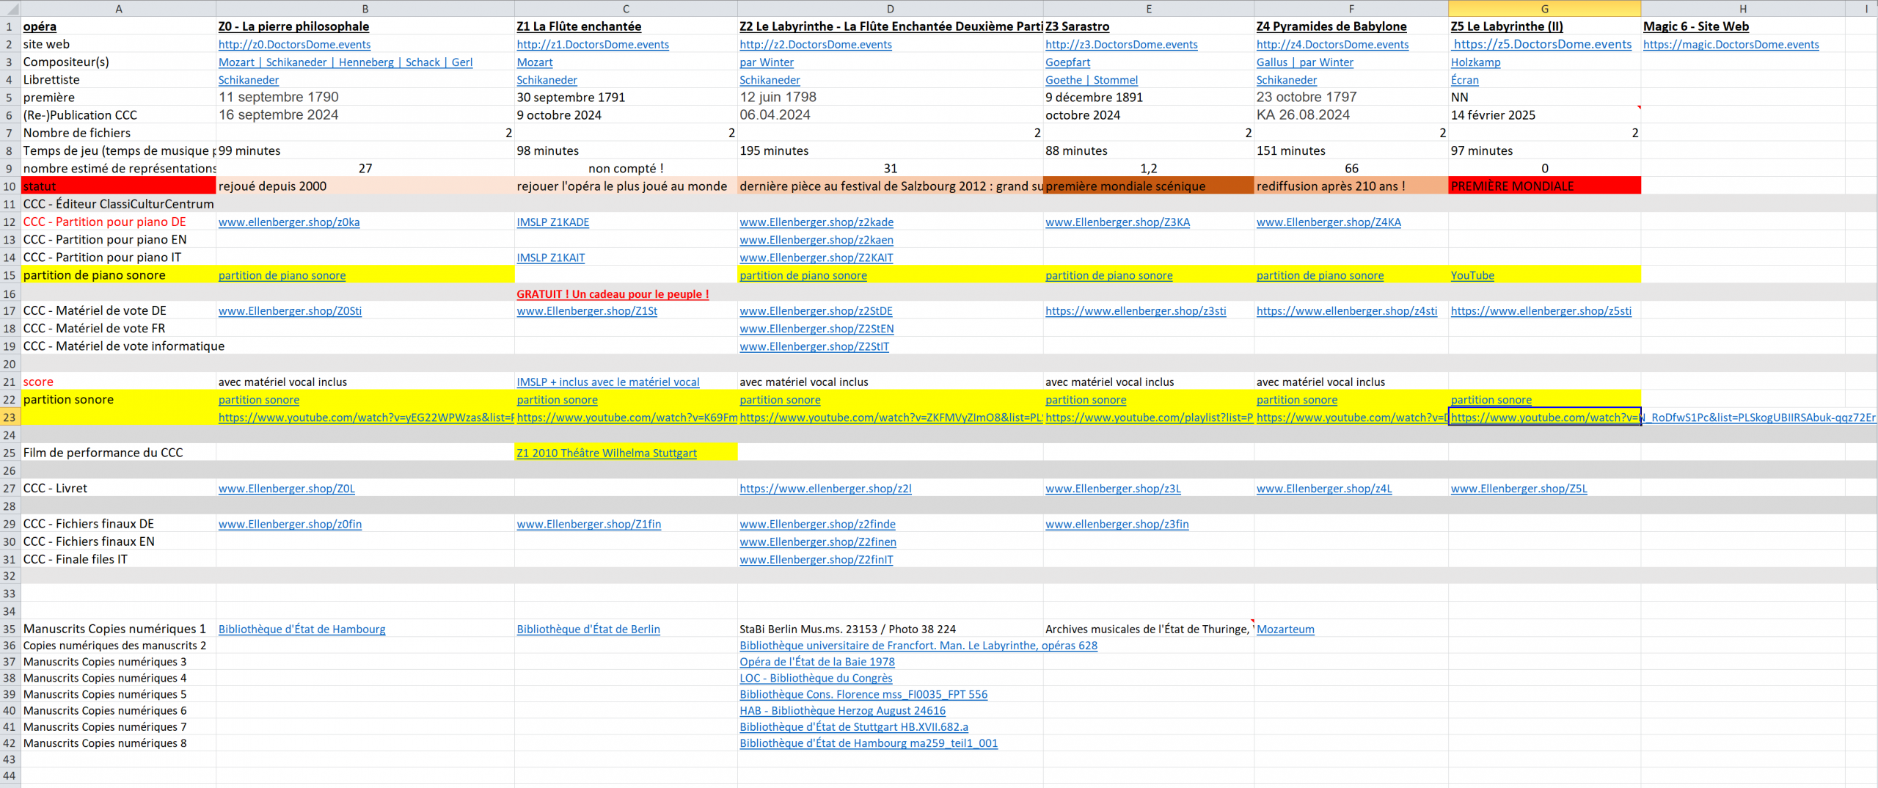Select 'CCC - Éditeur ClassiCulturCentrum' cell

(119, 204)
